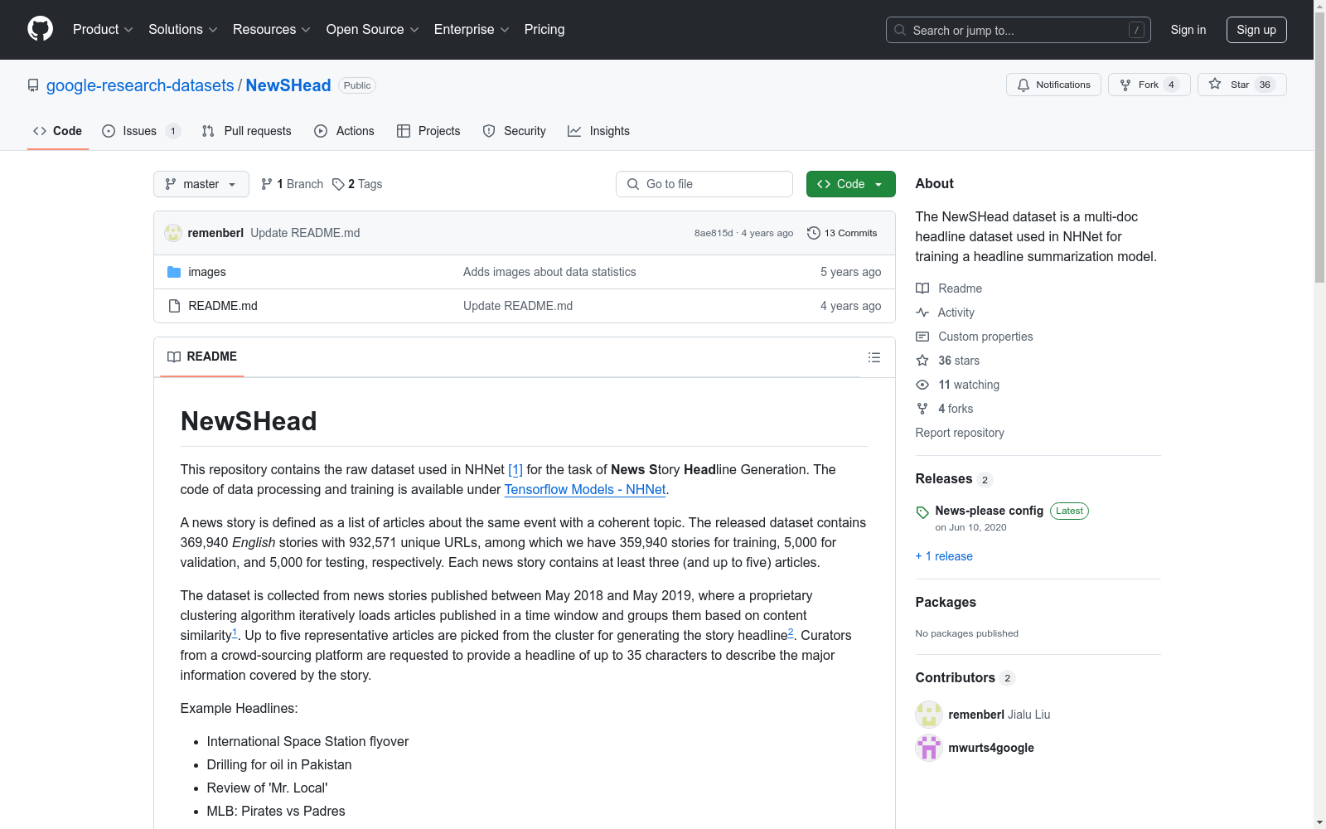Open the [1] reference link
Image resolution: width=1326 pixels, height=829 pixels.
[x=515, y=469]
